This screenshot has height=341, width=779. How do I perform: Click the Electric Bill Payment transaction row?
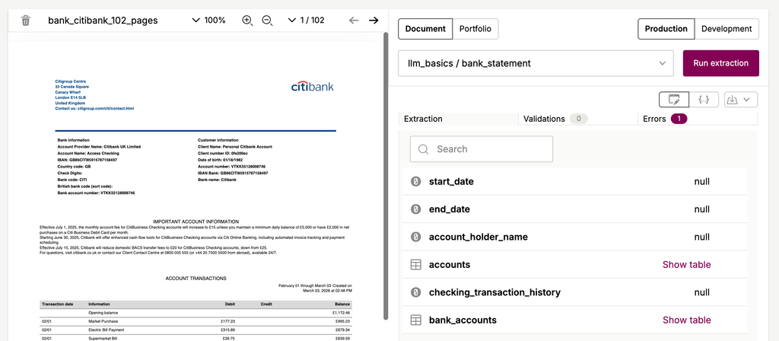coord(196,330)
